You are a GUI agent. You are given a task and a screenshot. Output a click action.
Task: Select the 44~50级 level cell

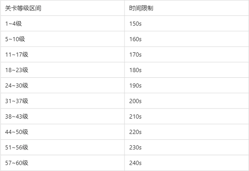(17, 132)
